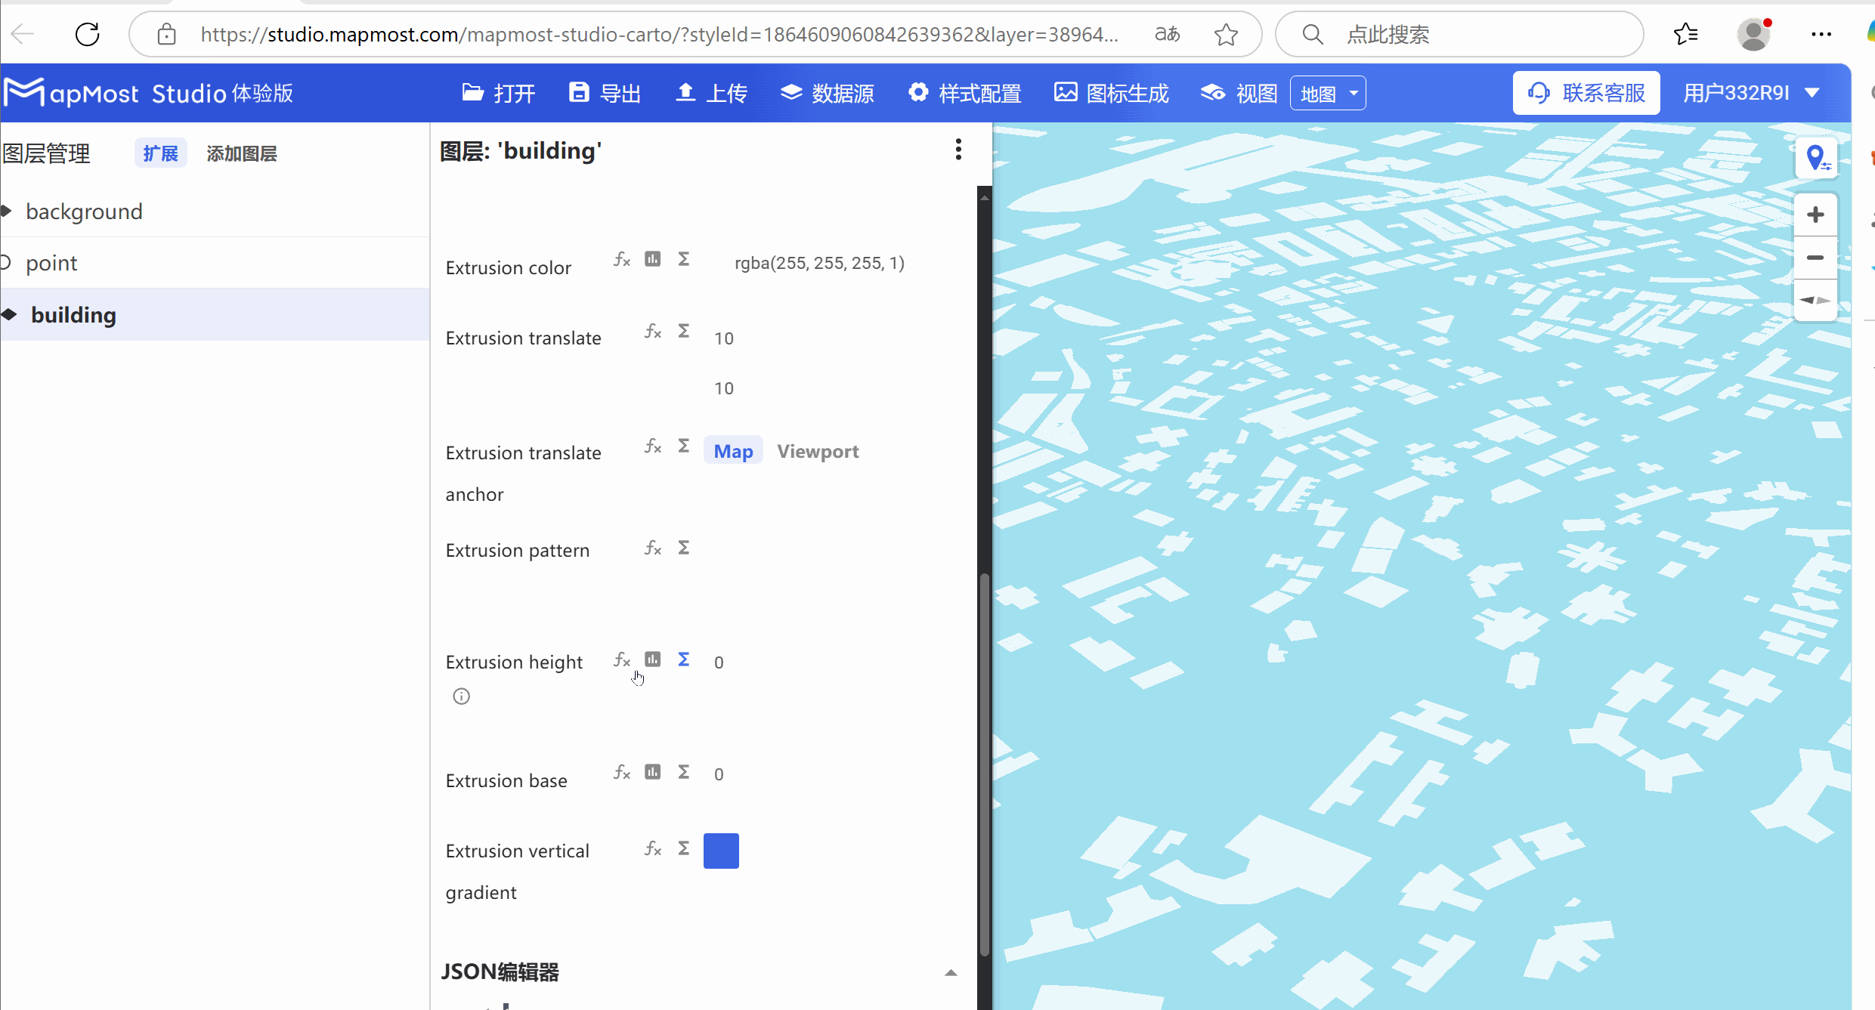Launch the 图标生成 icon generator
Screen dimensions: 1875x1010
(1109, 92)
